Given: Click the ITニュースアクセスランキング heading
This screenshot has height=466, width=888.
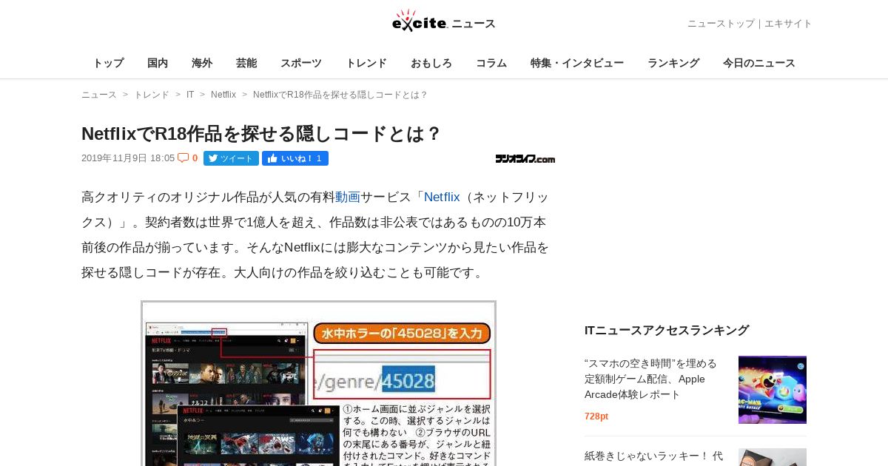Looking at the screenshot, I should tap(667, 330).
